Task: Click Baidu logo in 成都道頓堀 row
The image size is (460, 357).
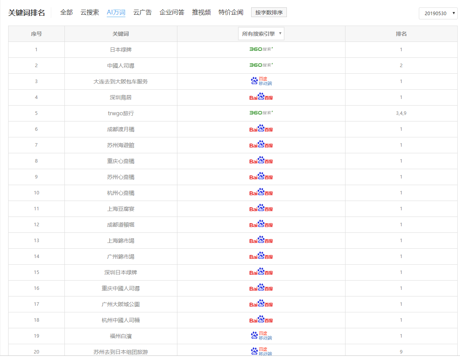Action: (261, 224)
